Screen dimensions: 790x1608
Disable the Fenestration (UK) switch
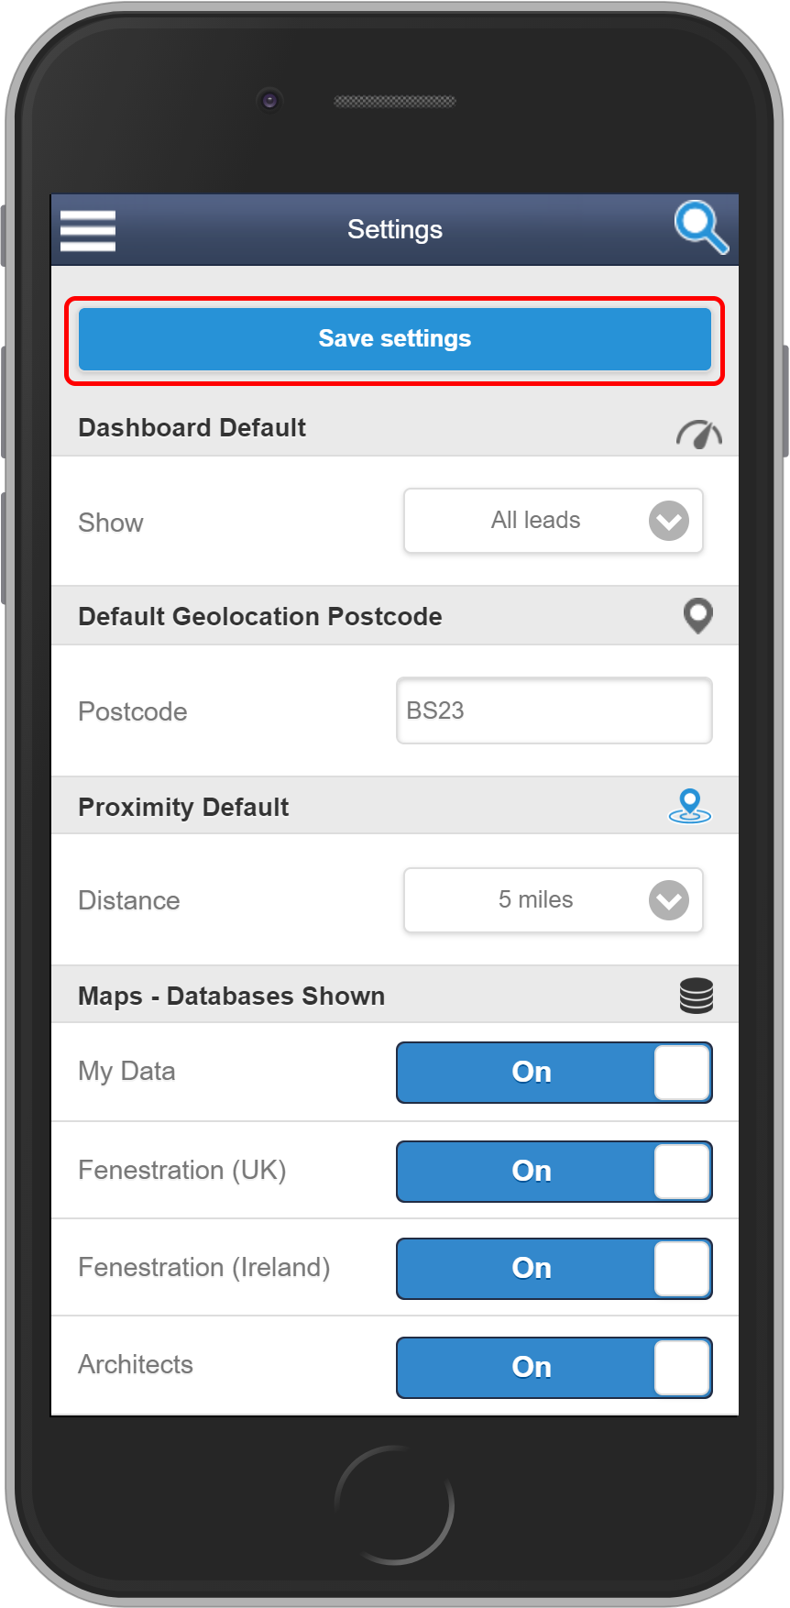pyautogui.click(x=554, y=1172)
